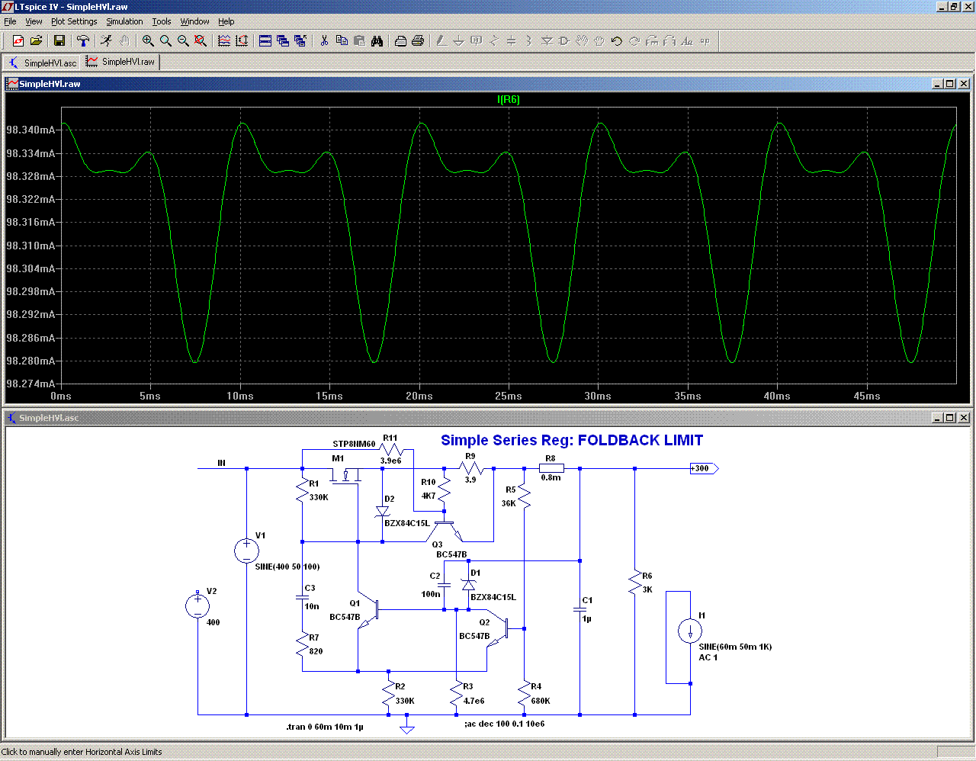Cascade the windows with cascade icon
The height and width of the screenshot is (761, 976).
[x=283, y=40]
